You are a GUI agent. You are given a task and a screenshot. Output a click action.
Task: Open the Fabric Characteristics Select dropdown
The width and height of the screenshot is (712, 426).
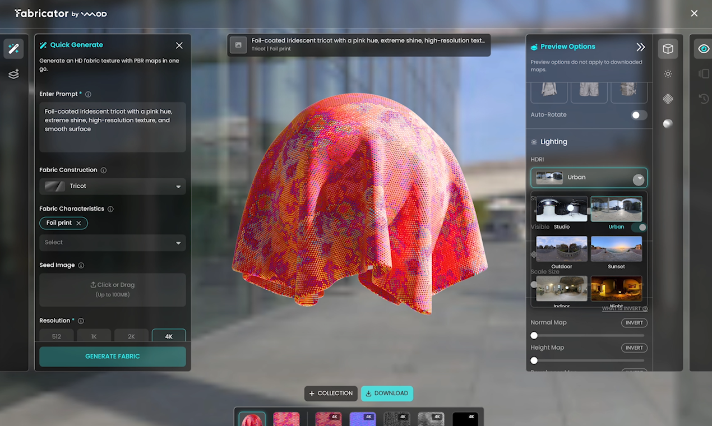[113, 243]
